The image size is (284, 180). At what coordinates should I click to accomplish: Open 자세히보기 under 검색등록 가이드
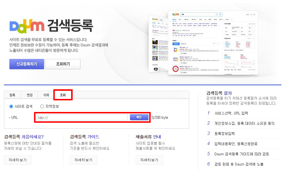coord(83,160)
